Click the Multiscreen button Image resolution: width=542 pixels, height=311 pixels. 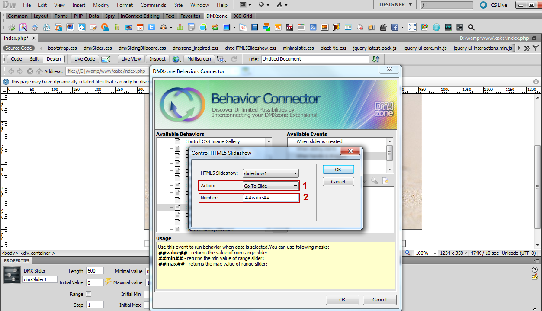199,59
